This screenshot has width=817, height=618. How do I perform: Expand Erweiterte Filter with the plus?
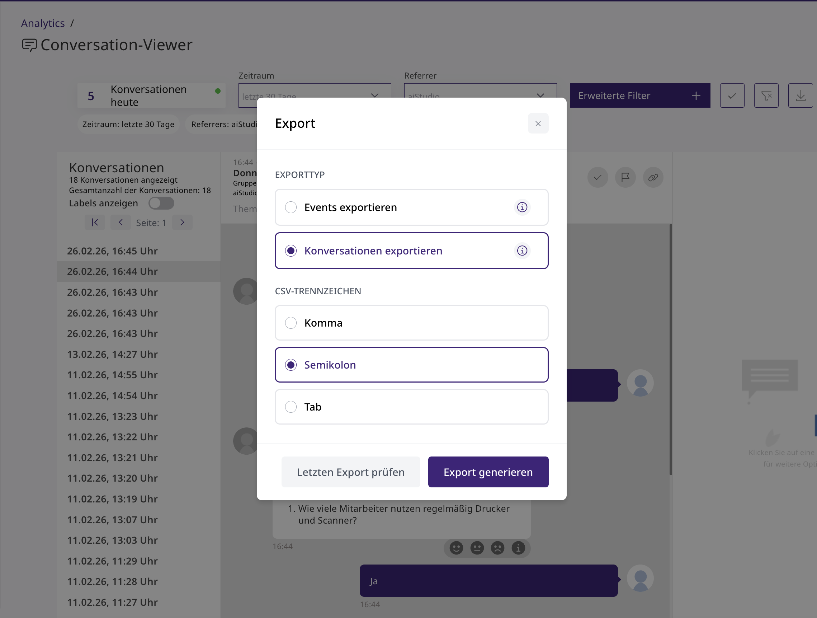(x=695, y=96)
